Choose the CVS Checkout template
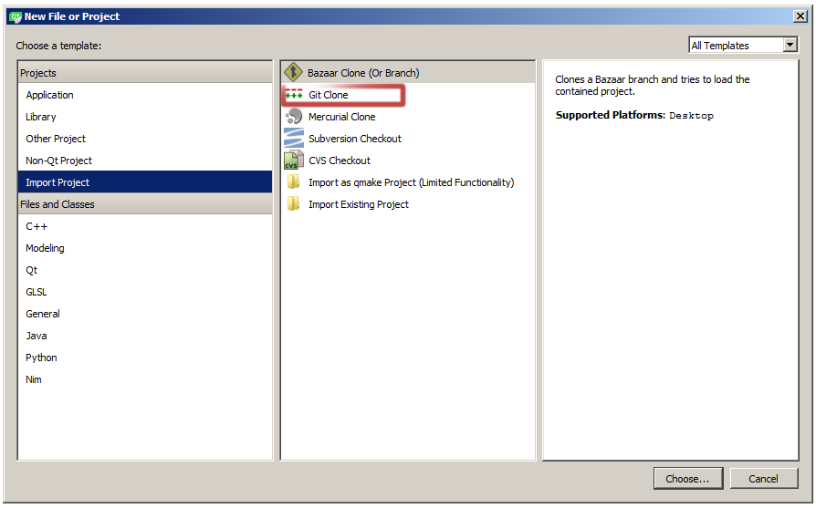The width and height of the screenshot is (816, 508). tap(408, 161)
